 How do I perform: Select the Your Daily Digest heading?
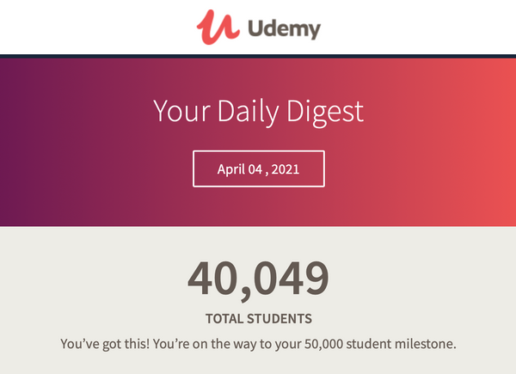[258, 113]
